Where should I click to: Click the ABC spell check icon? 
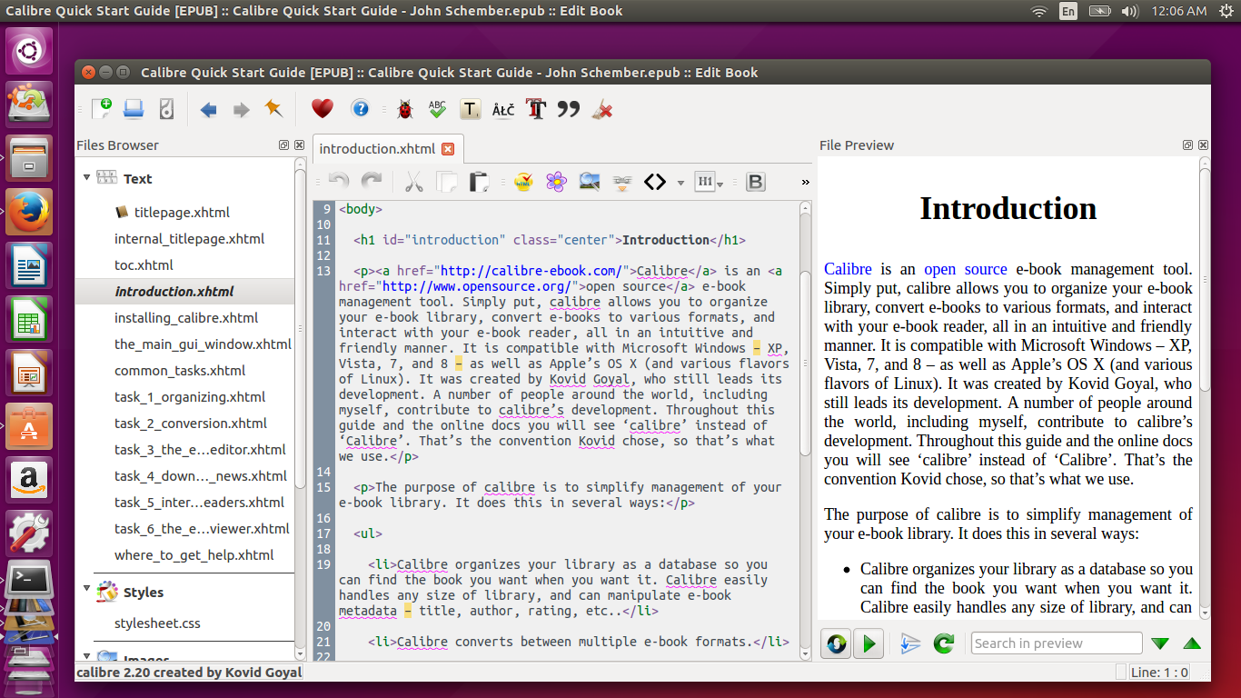click(x=437, y=109)
